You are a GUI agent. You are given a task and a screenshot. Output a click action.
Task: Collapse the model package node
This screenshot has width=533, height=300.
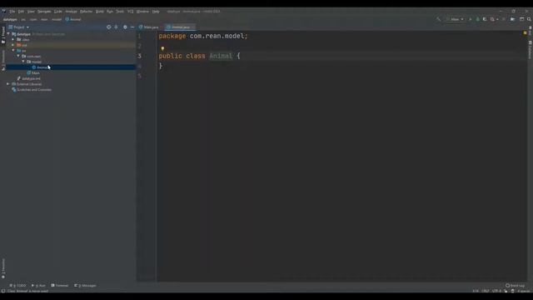coord(23,62)
